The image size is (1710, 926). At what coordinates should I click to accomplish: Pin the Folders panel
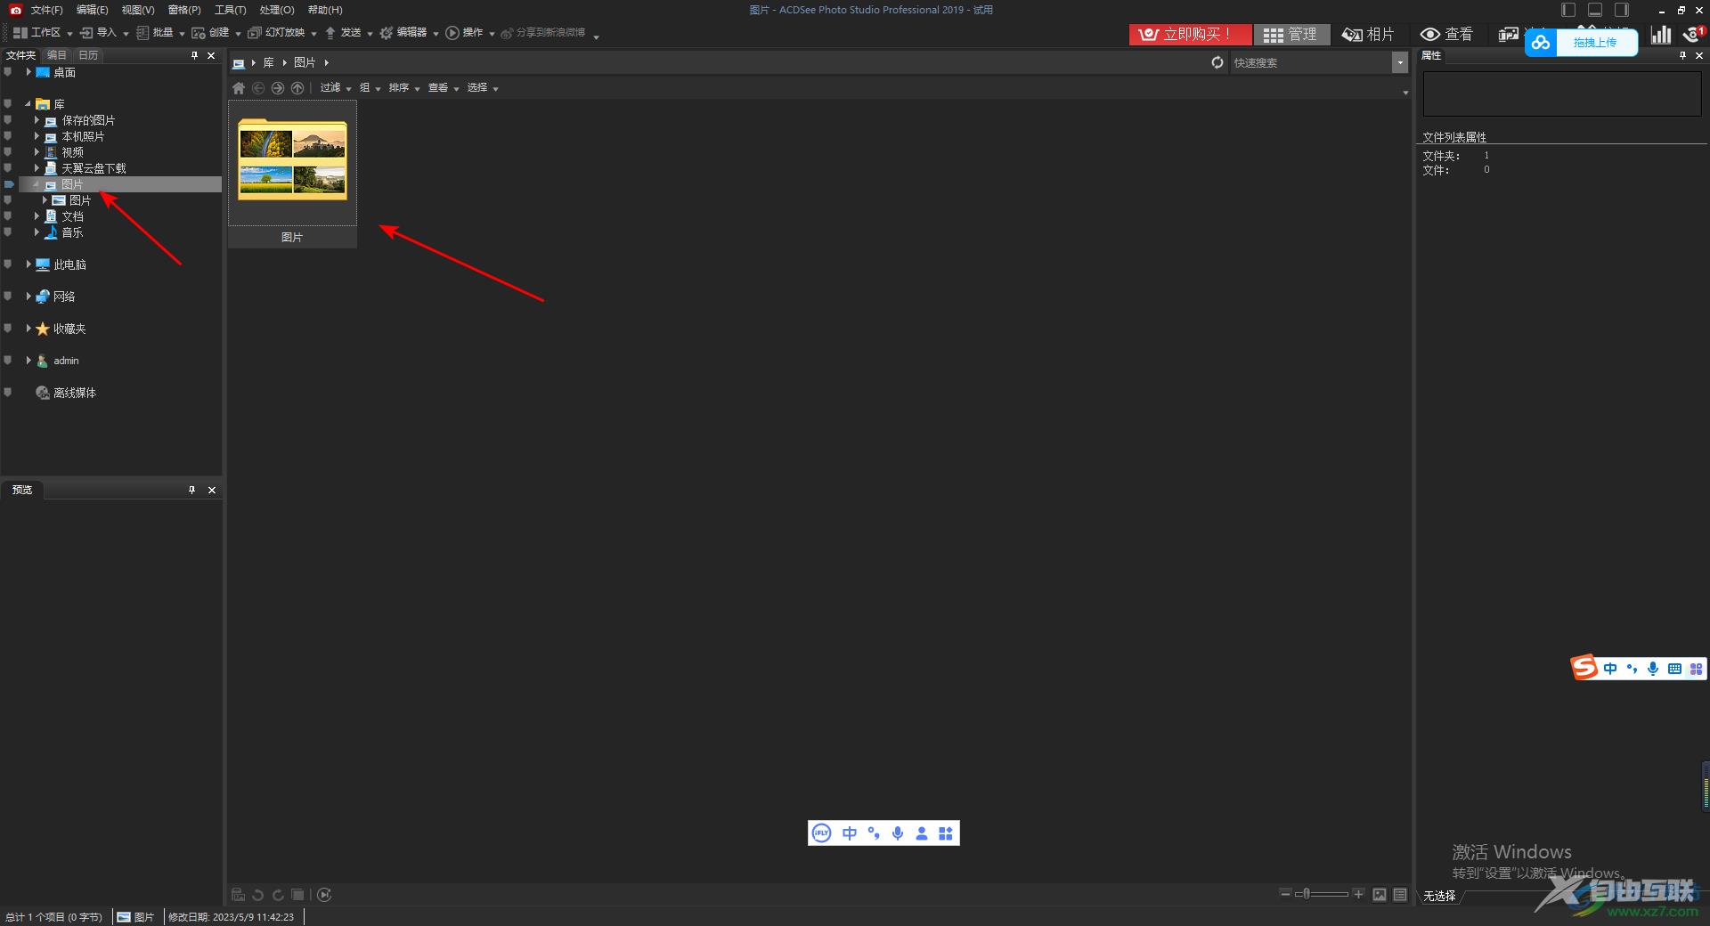pyautogui.click(x=194, y=55)
